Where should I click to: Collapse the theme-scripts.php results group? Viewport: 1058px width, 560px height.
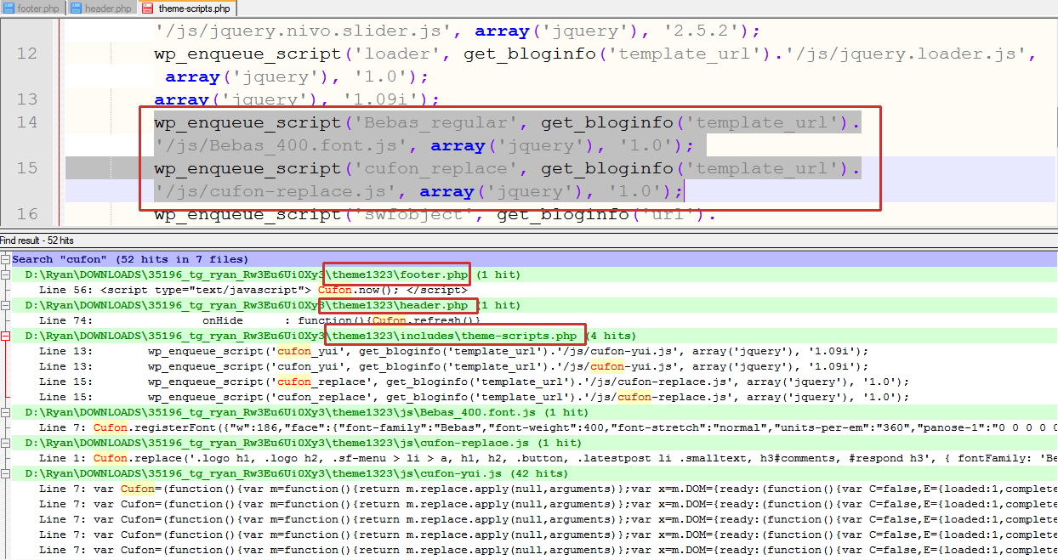pos(5,336)
